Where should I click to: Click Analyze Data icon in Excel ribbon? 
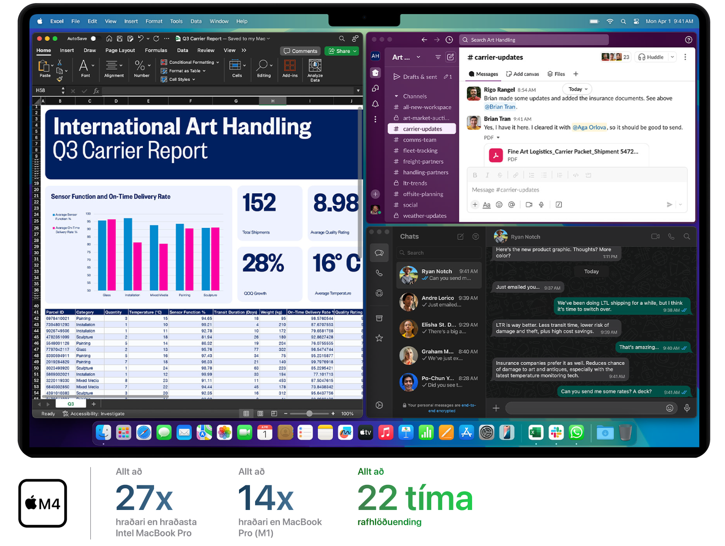(315, 66)
